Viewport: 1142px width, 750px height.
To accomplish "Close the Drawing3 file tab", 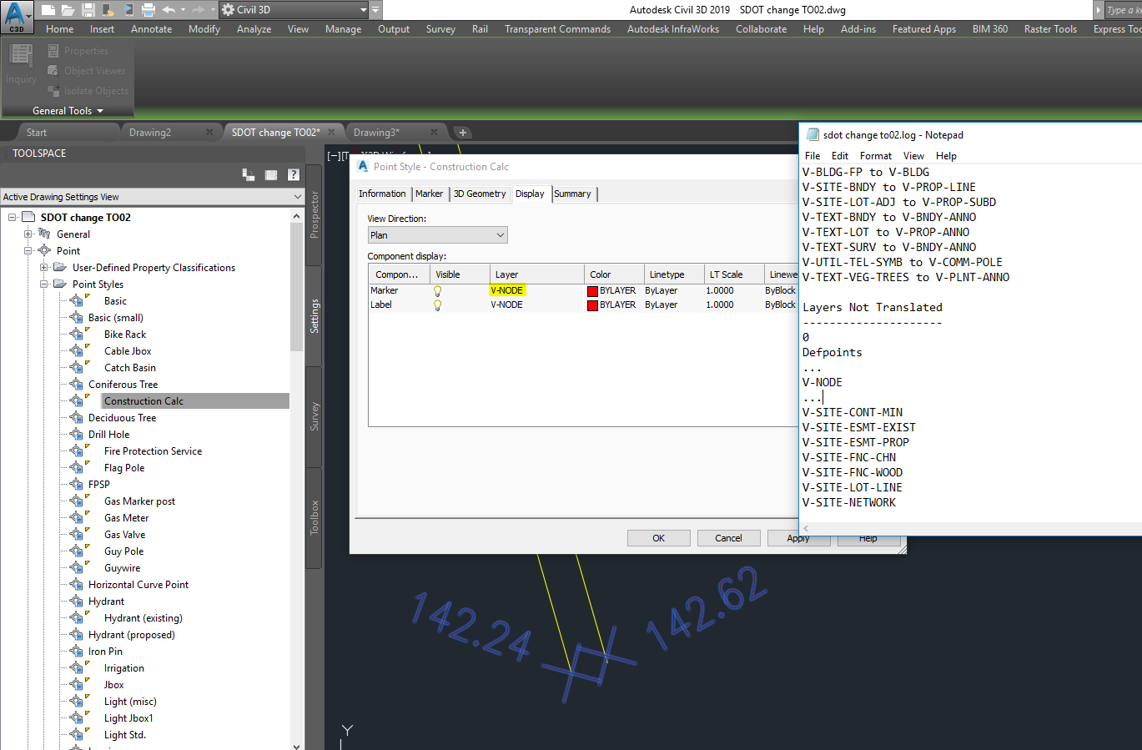I will [434, 133].
